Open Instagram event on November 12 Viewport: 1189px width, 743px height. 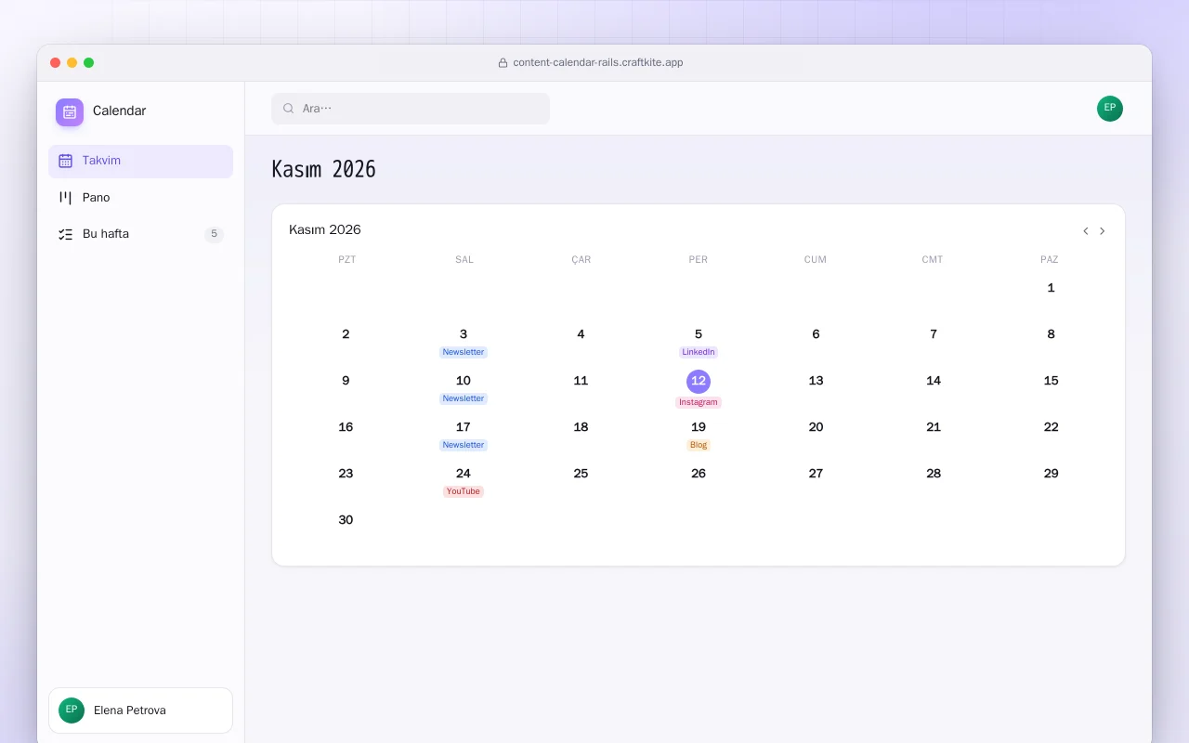tap(699, 402)
